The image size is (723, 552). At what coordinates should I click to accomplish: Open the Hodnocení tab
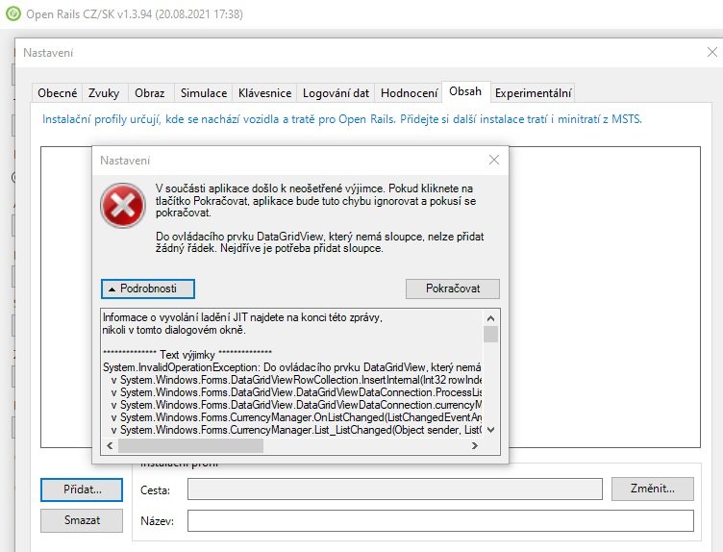pos(409,93)
